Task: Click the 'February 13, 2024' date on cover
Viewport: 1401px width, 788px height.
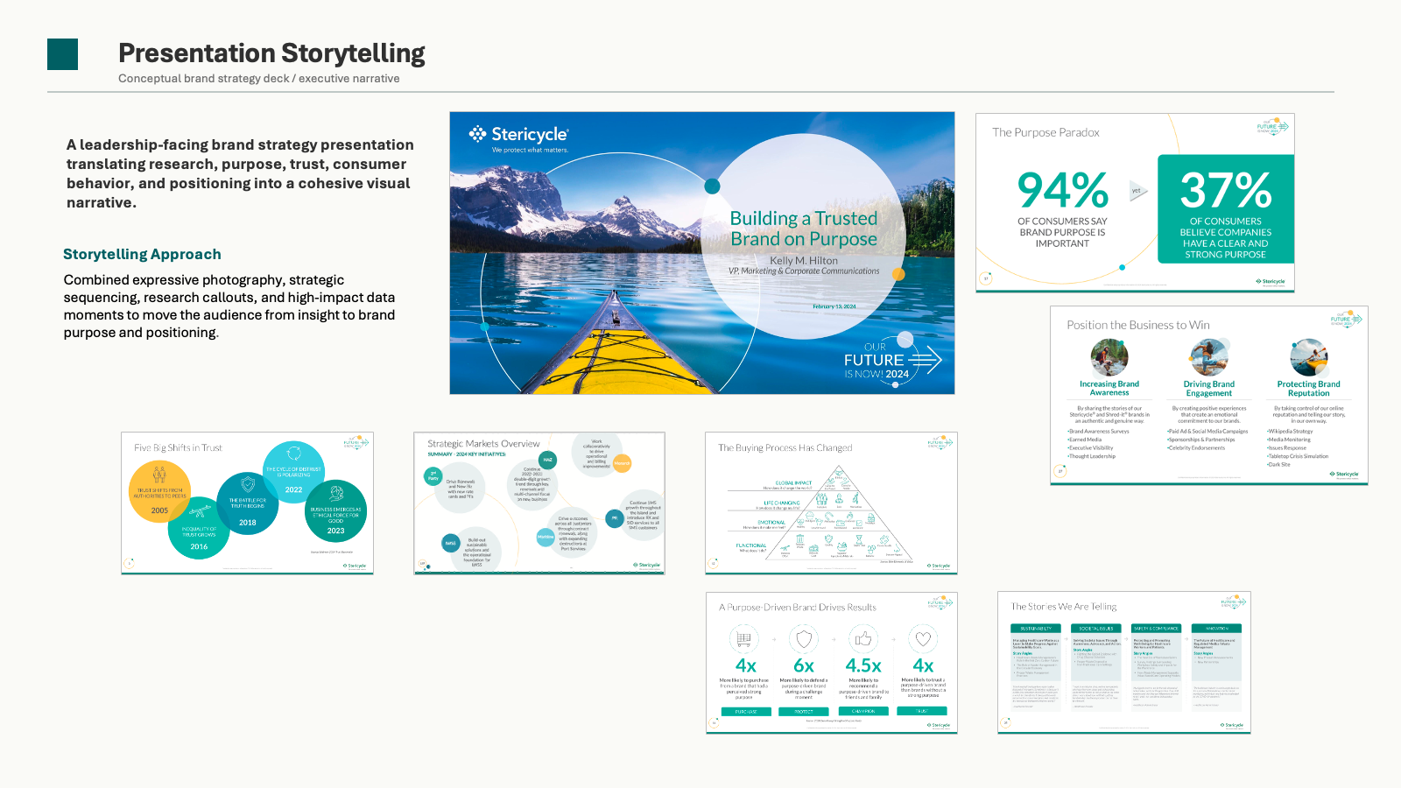Action: coord(834,306)
